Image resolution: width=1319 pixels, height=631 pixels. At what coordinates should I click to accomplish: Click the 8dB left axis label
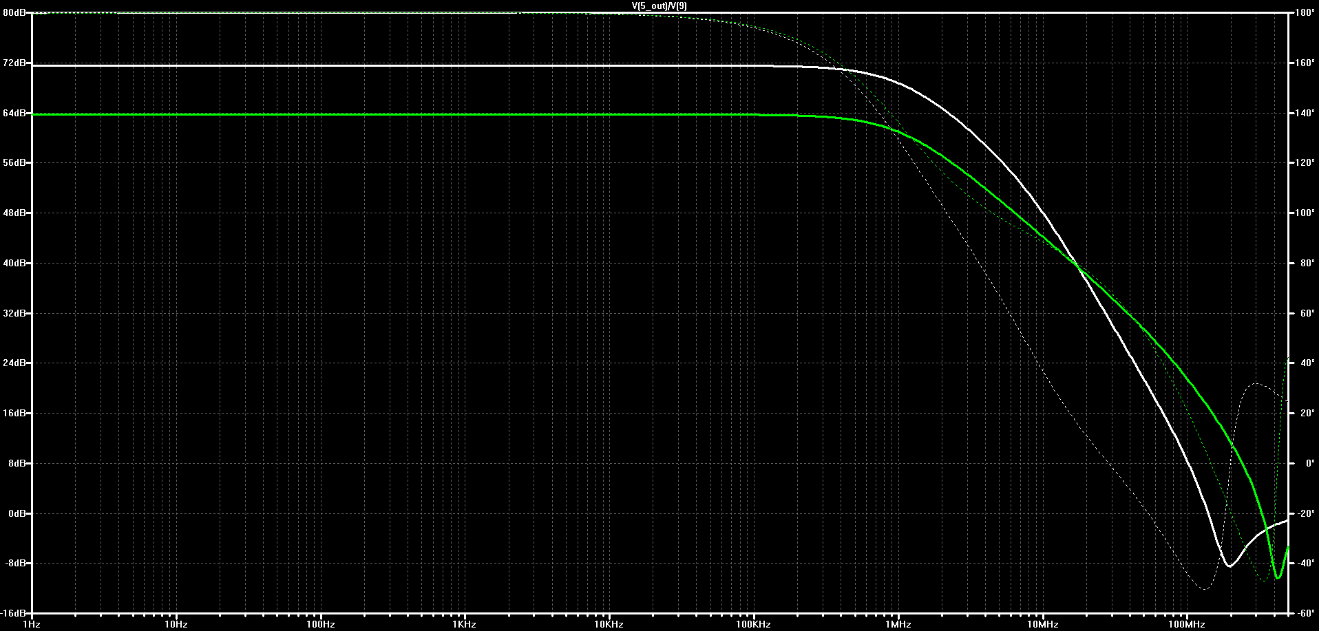pos(16,463)
